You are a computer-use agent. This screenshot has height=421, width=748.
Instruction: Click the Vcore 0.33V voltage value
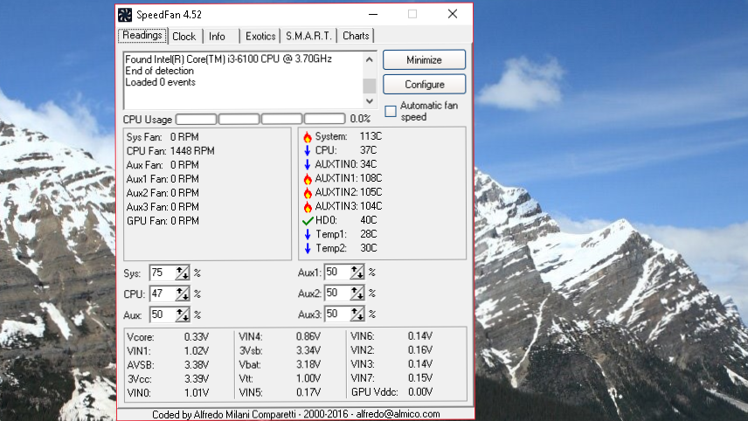tap(197, 337)
